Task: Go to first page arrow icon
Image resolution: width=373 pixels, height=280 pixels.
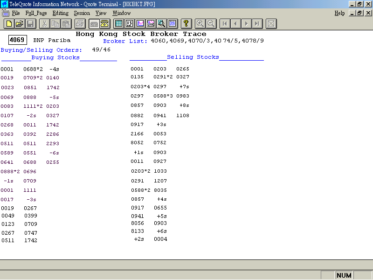Action: [x=225, y=24]
